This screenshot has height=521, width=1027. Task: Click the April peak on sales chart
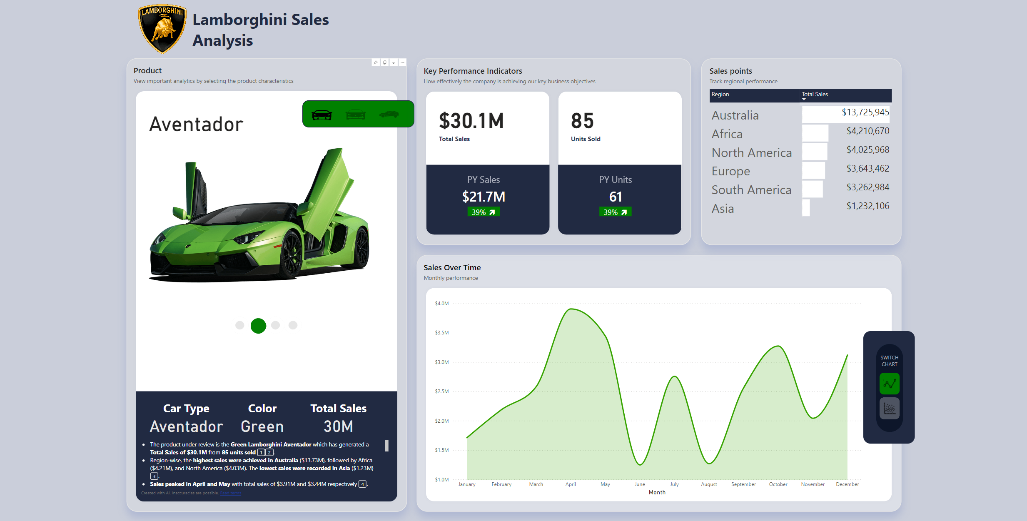click(571, 309)
